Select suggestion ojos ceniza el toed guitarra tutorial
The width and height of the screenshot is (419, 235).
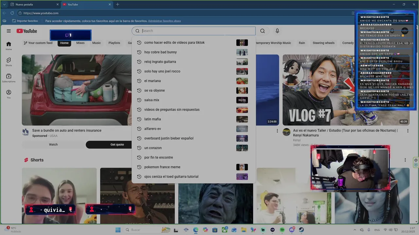[194, 177]
